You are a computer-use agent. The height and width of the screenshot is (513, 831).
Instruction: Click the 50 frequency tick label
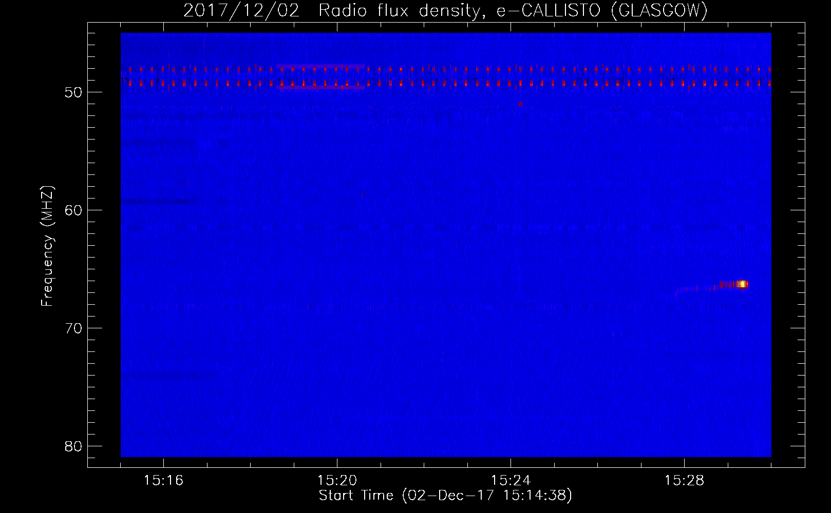74,92
